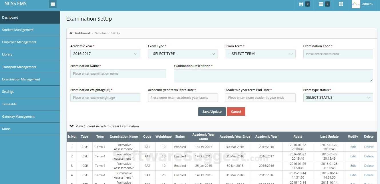Click the 30 Mar 2016 end date cell
This screenshot has height=184, width=380.
[x=235, y=147]
